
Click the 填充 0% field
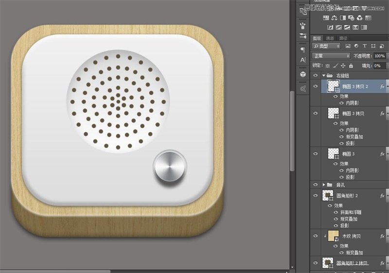[x=379, y=66]
